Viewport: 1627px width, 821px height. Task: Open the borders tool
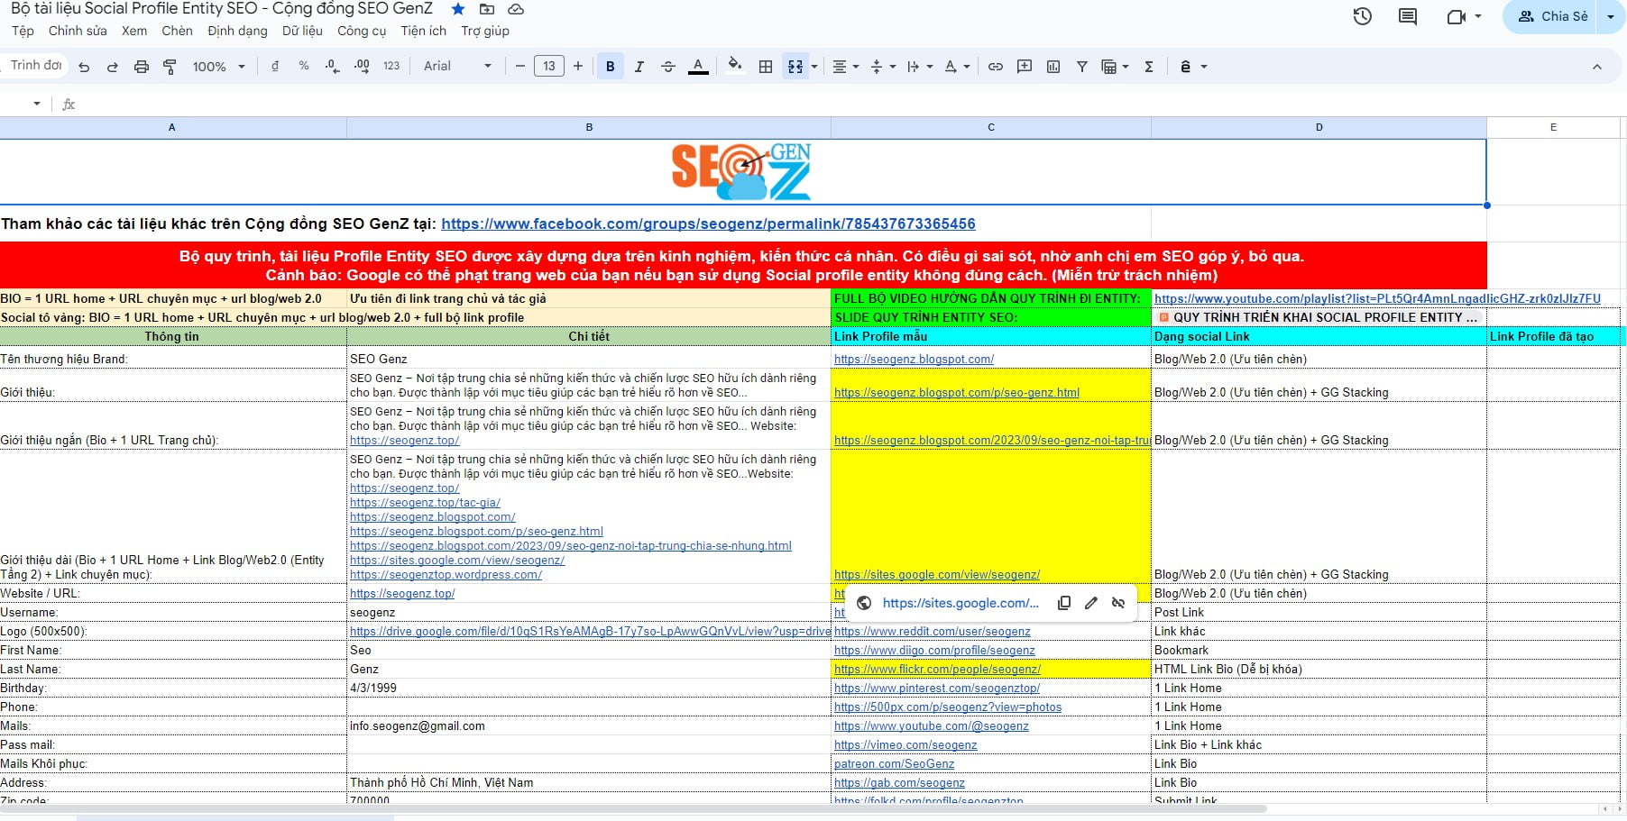766,67
